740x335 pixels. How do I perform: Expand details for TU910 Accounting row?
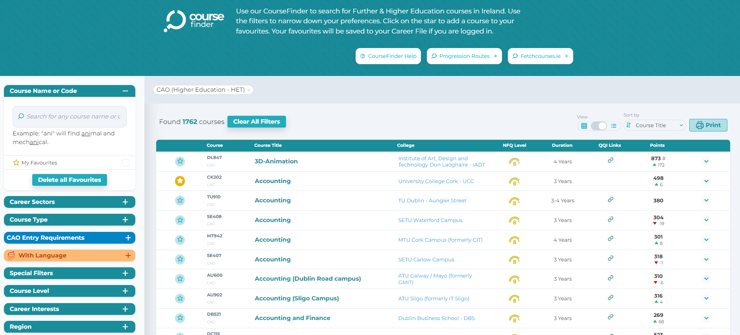[706, 200]
